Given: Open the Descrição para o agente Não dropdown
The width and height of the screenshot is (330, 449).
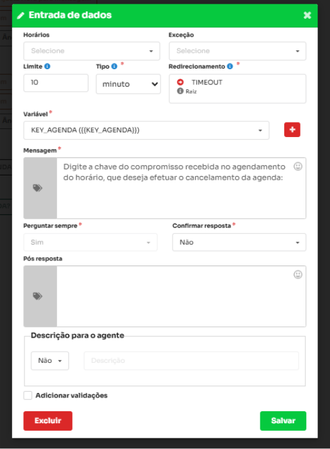Looking at the screenshot, I should (50, 361).
